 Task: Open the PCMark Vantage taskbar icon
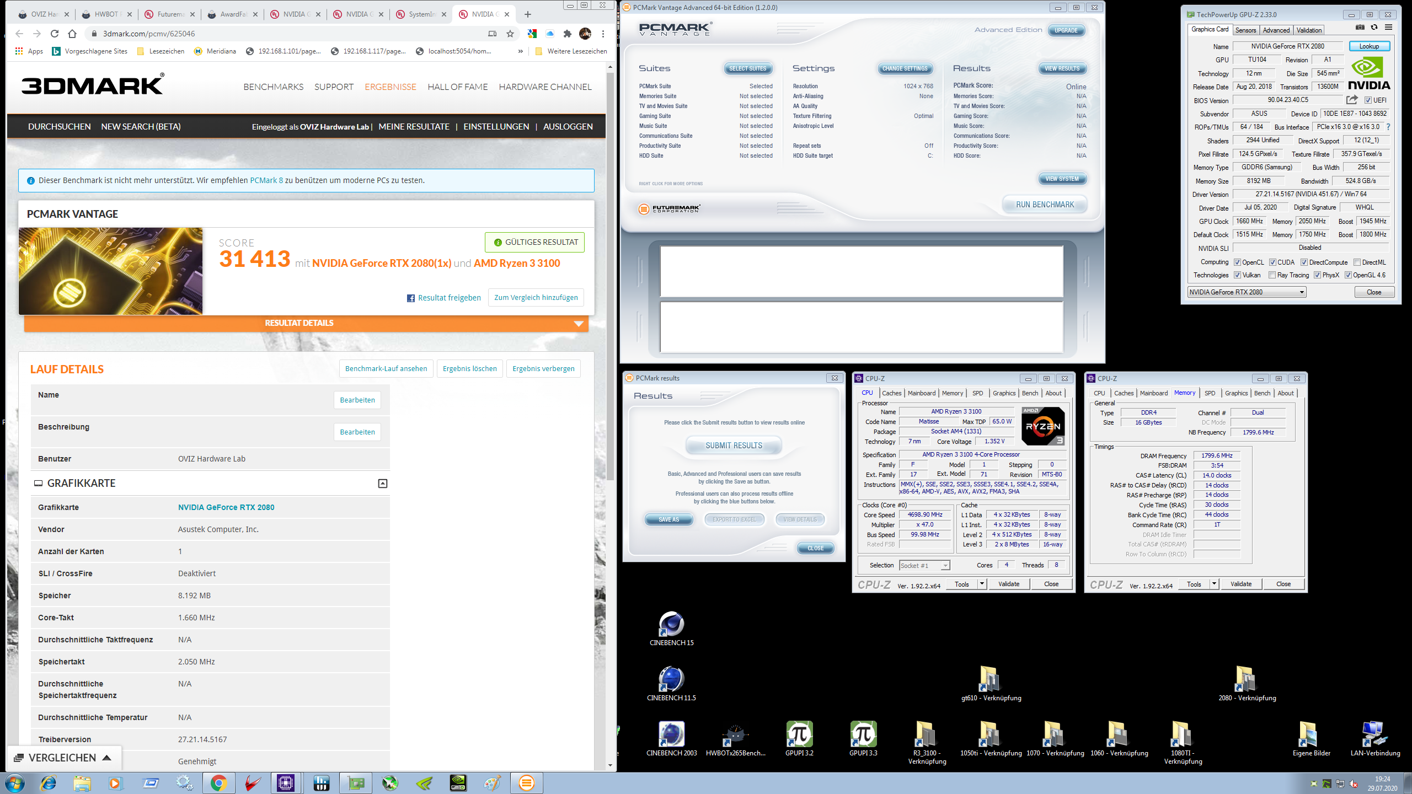pyautogui.click(x=527, y=783)
